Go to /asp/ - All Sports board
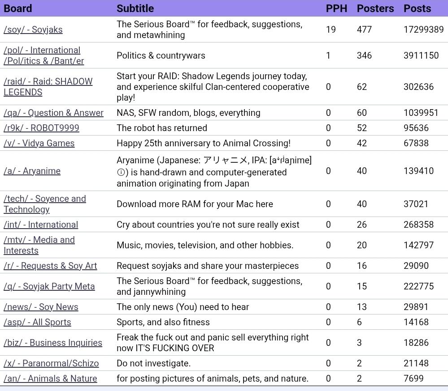 (x=37, y=322)
